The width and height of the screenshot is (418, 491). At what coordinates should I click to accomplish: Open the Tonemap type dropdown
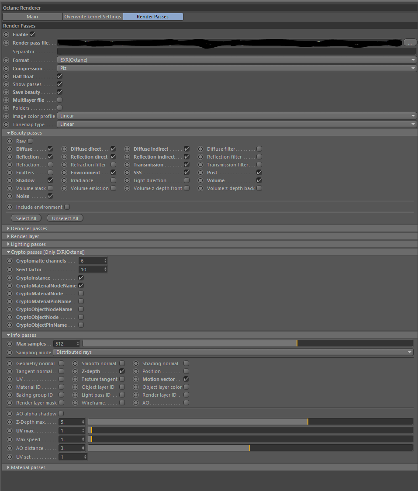[x=237, y=124]
